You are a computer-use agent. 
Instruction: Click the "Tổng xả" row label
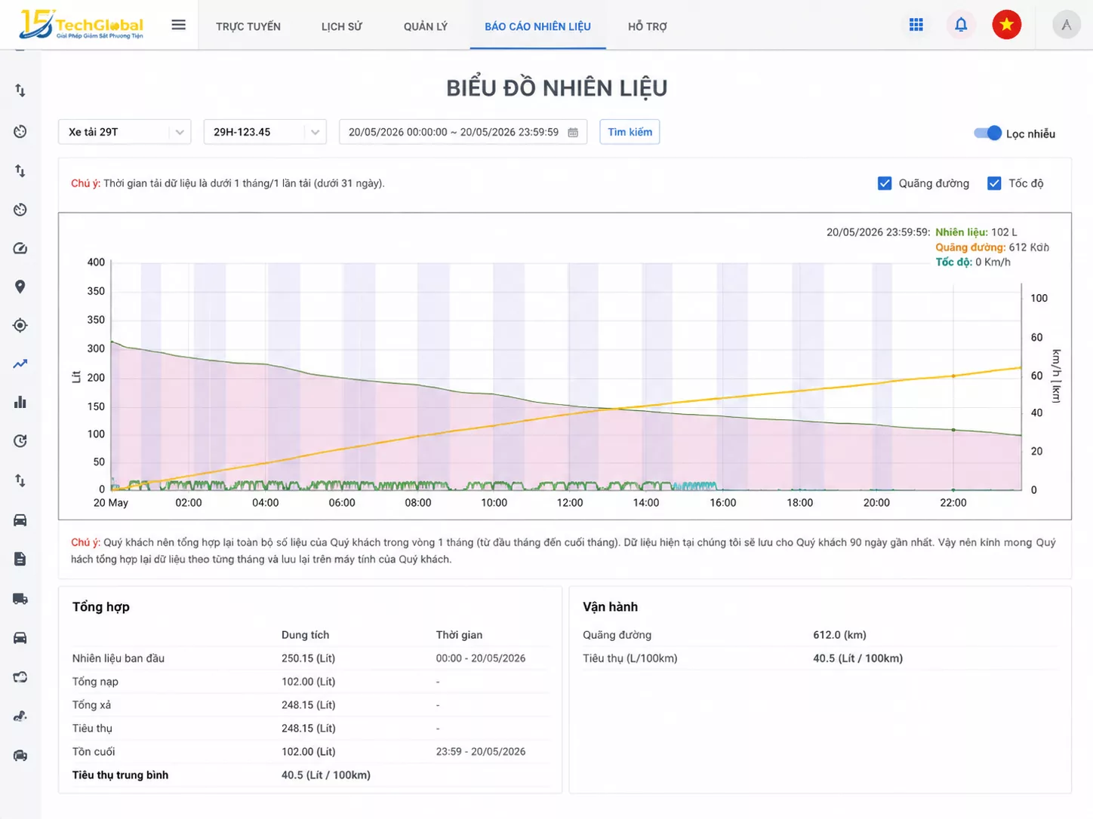click(x=91, y=705)
